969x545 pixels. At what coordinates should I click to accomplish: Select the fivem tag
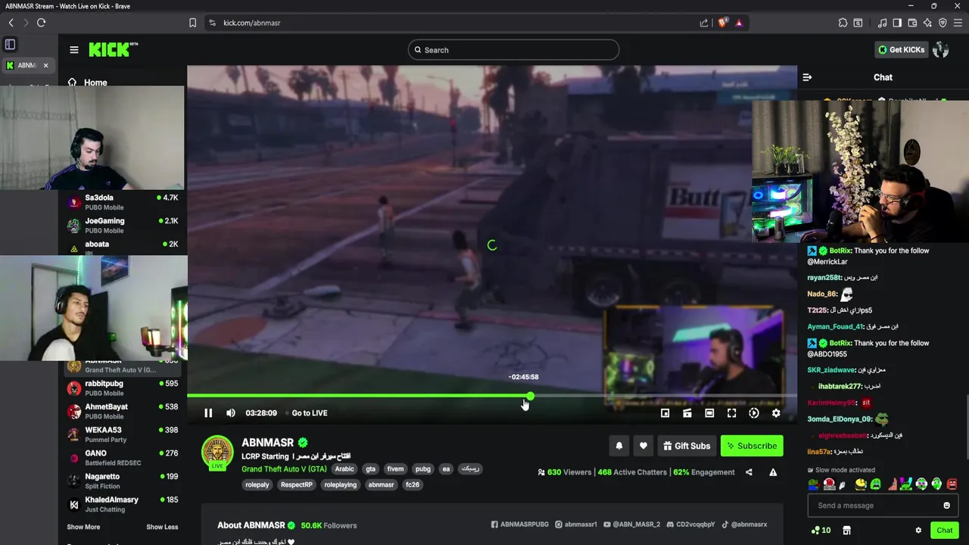pyautogui.click(x=395, y=469)
